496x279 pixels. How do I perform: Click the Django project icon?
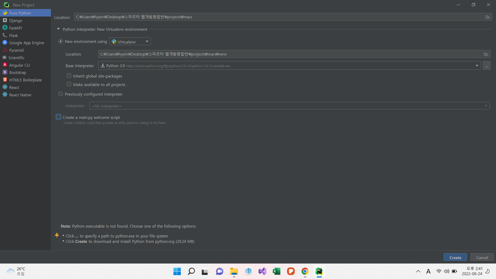5,20
